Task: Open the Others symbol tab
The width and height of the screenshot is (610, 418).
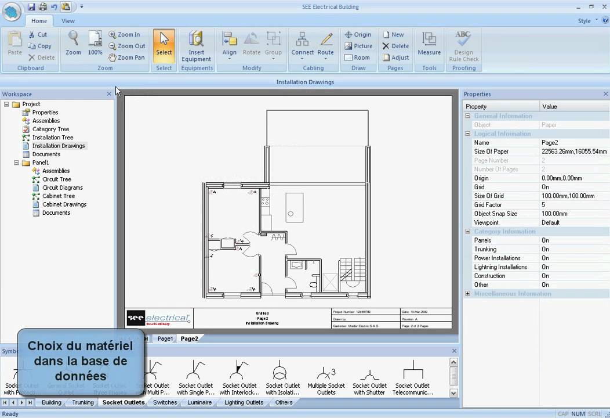Action: 284,402
